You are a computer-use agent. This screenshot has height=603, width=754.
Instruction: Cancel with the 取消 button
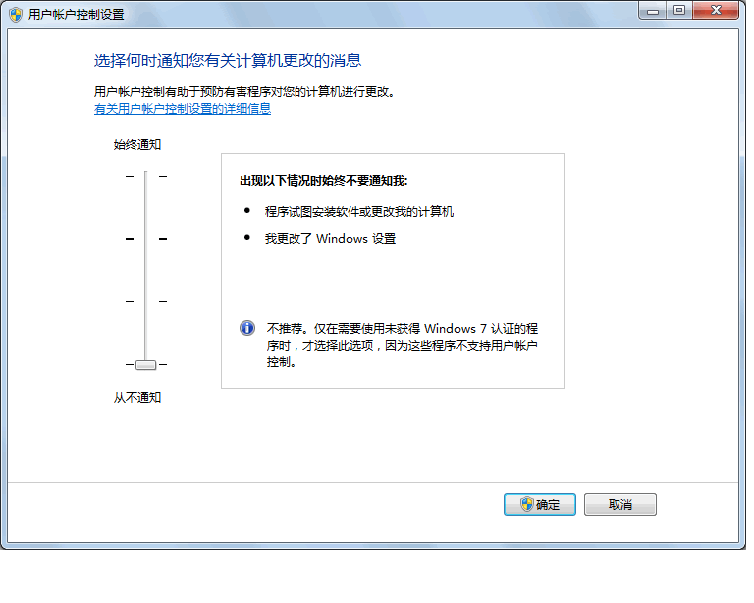[619, 504]
